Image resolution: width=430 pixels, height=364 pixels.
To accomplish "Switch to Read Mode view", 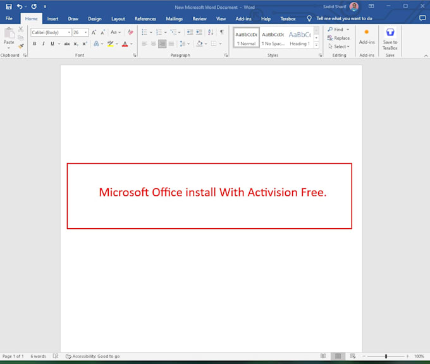I will click(x=323, y=356).
